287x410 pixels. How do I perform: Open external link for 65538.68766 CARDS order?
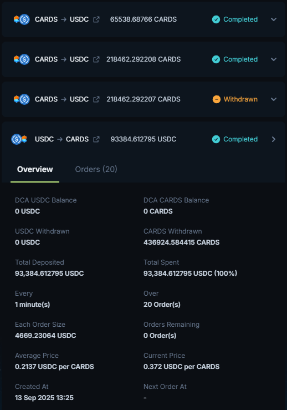click(96, 19)
